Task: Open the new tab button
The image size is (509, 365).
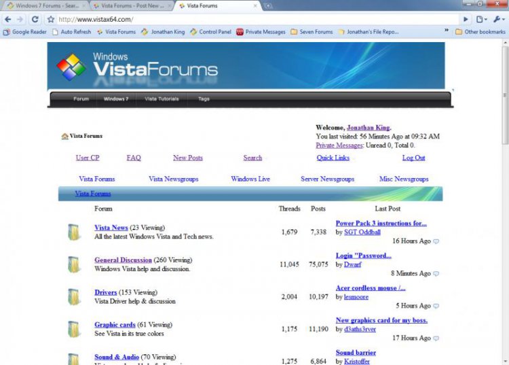Action: pos(268,5)
